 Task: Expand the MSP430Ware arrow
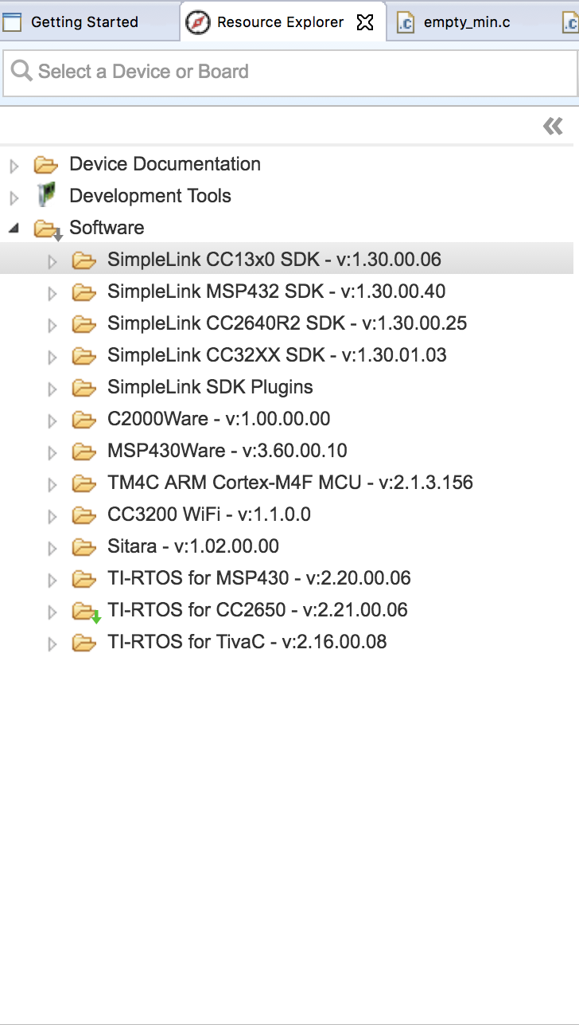tap(52, 452)
